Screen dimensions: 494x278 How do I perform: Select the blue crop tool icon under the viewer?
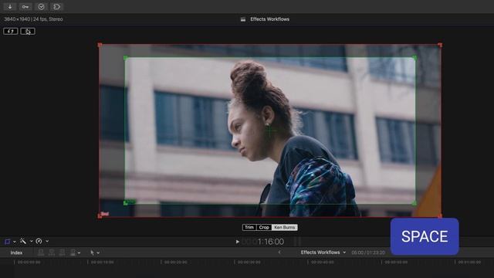(x=7, y=242)
